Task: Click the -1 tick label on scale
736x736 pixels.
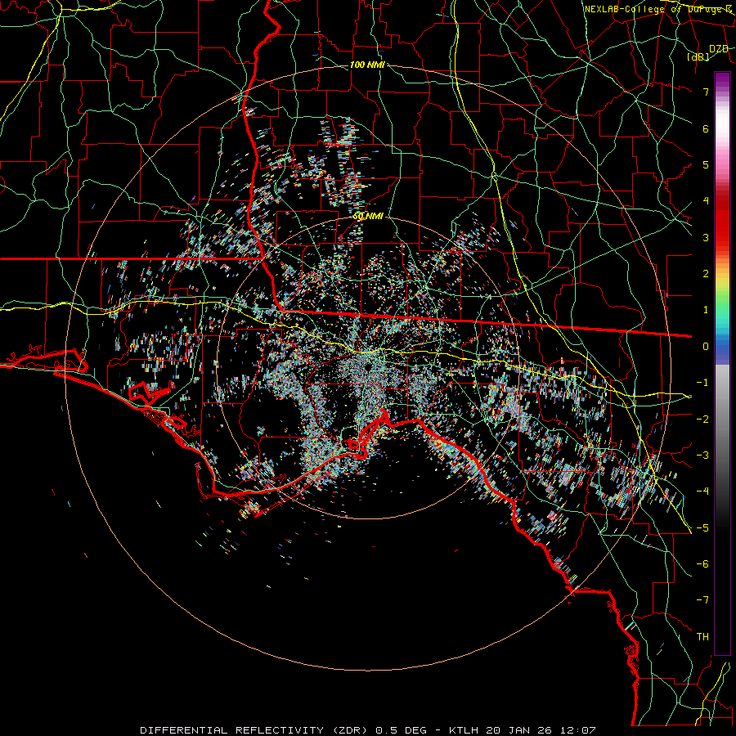Action: click(702, 383)
